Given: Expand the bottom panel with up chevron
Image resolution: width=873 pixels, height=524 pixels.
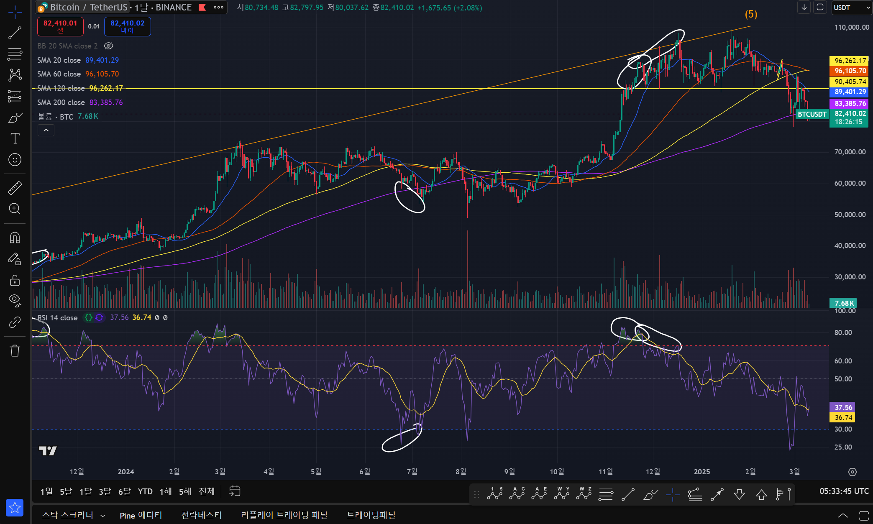Looking at the screenshot, I should [x=843, y=516].
